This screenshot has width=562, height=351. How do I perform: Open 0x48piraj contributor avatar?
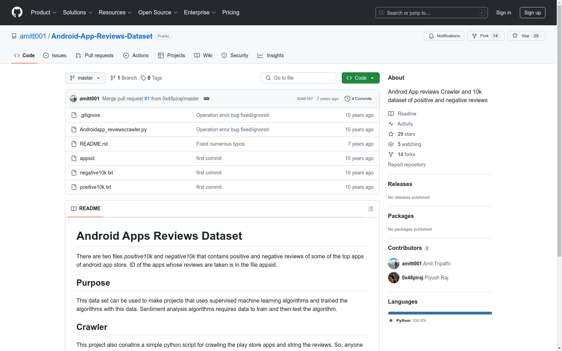pyautogui.click(x=394, y=278)
